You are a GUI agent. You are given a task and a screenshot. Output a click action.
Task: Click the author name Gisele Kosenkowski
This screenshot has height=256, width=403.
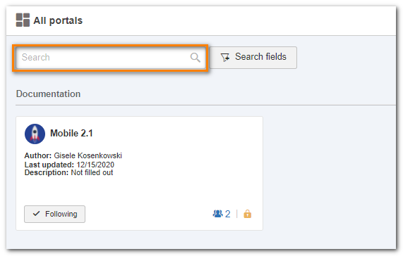88,155
